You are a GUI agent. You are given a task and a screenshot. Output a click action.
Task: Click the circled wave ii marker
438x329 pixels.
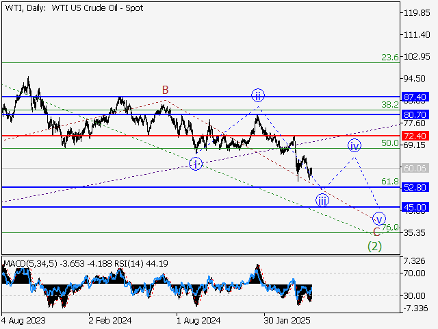click(x=257, y=95)
